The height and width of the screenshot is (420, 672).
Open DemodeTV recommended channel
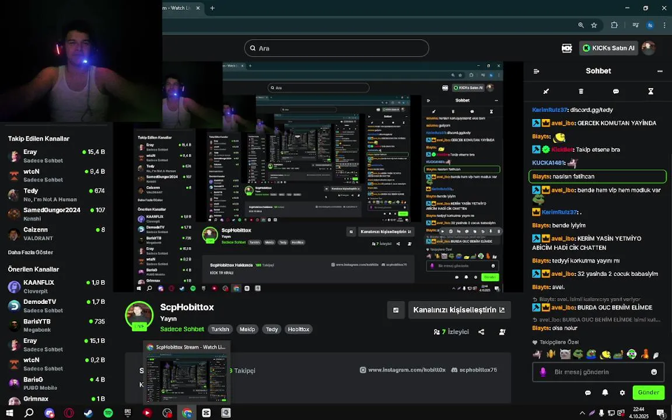(57, 306)
